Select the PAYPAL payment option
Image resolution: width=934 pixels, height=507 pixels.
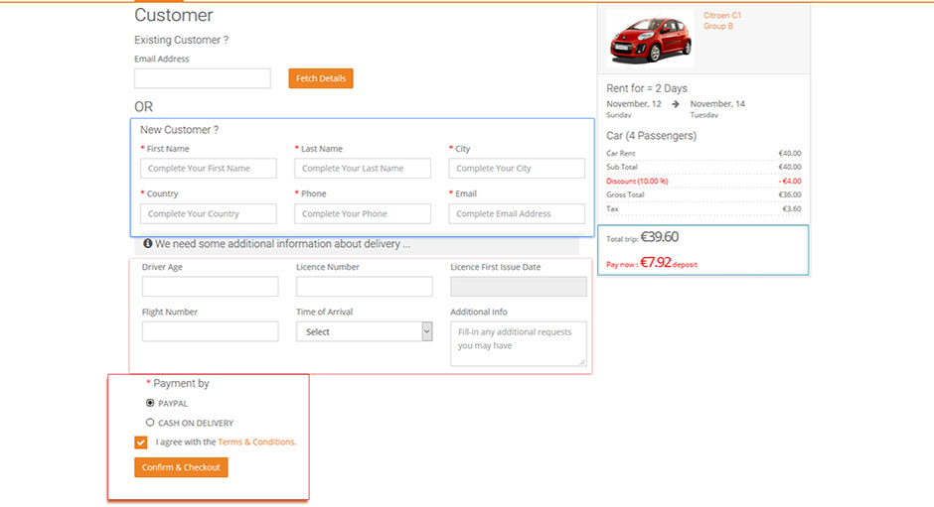click(x=150, y=404)
